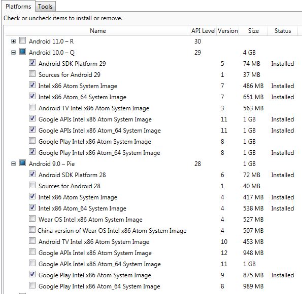Select the Android SDK Platform 28 label
Screen dimensions: 302x294
click(72, 175)
